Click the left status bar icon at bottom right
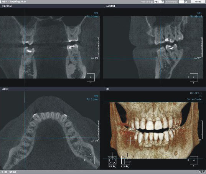This screenshot has height=174, width=206. point(200,172)
